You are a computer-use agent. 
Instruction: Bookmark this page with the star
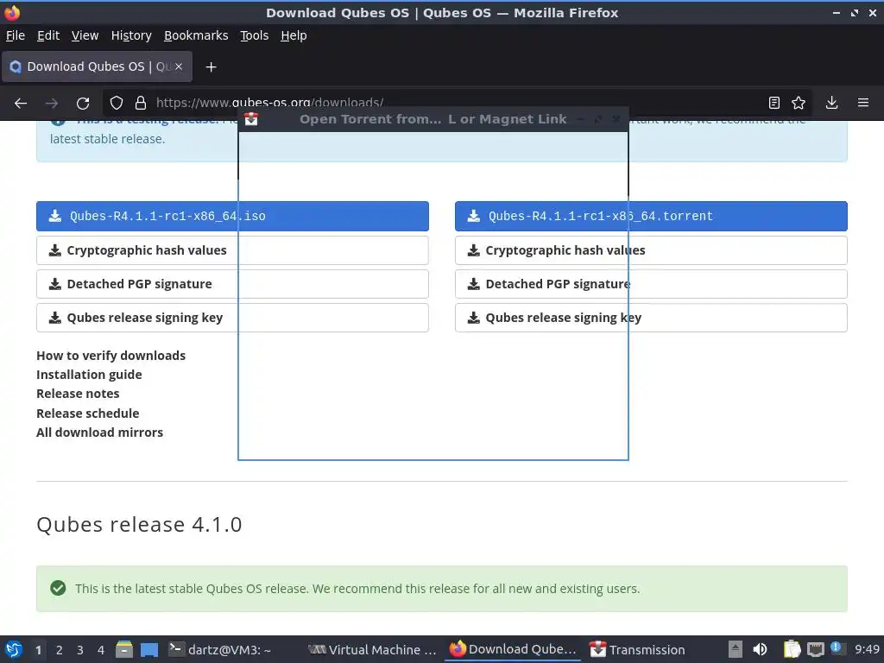coord(799,103)
